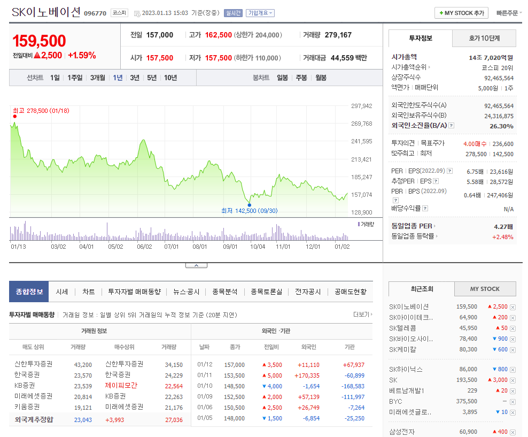Open help icon next to 추정PER EPS
The width and height of the screenshot is (528, 437).
tap(436, 181)
